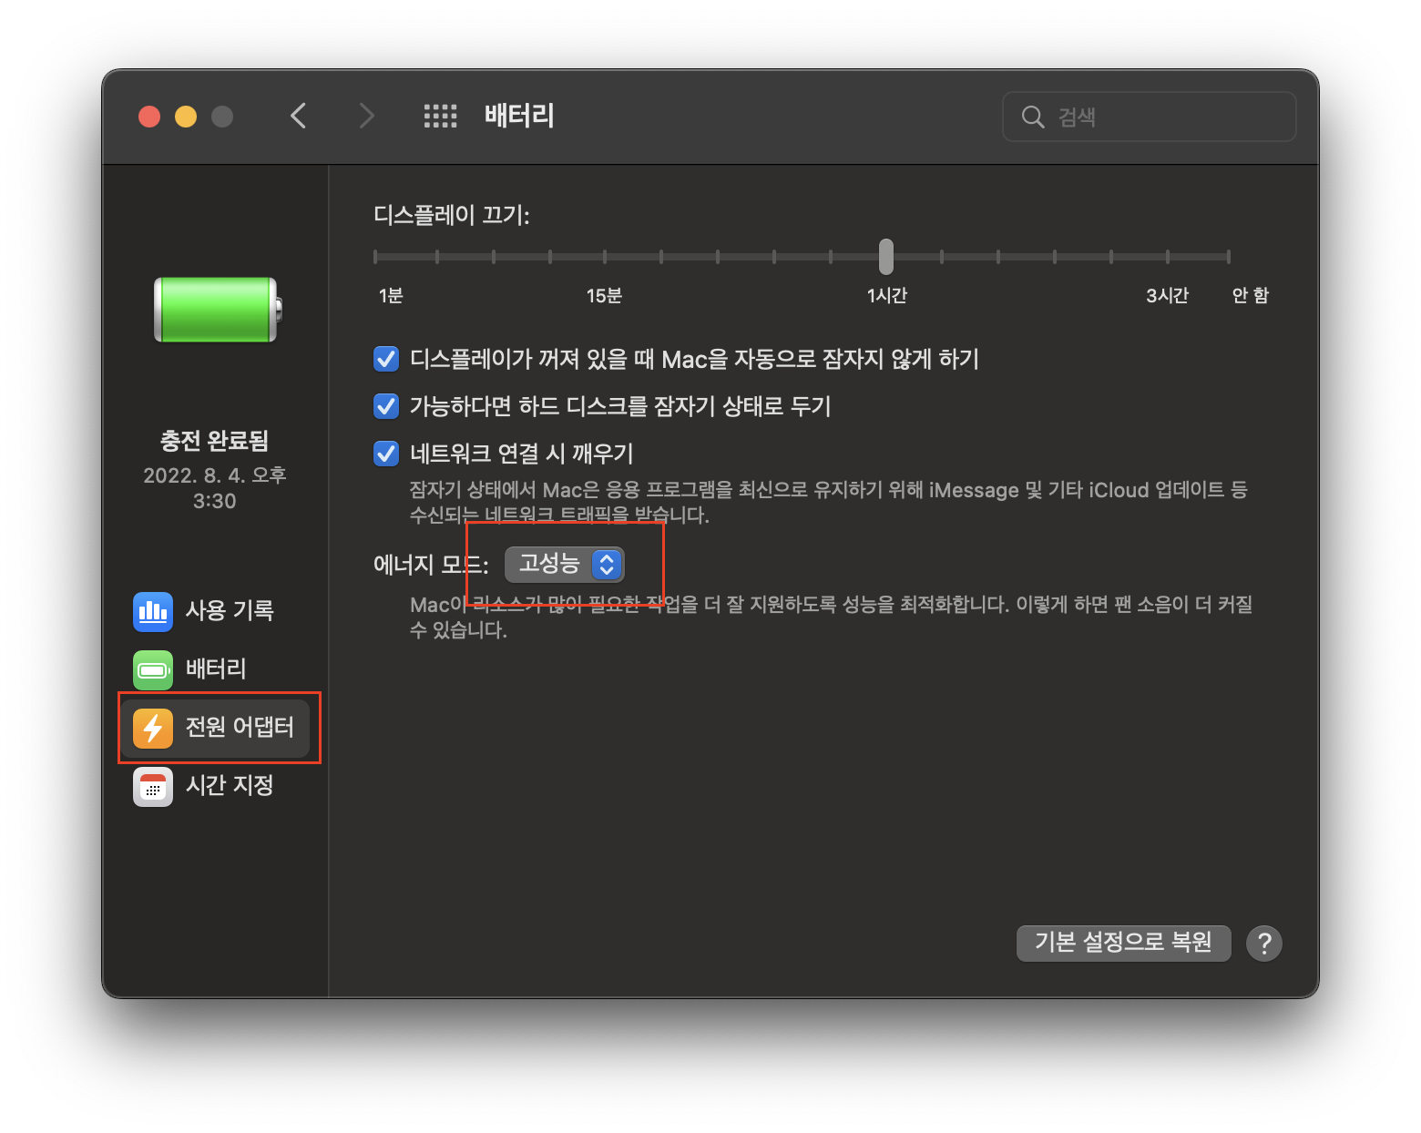Viewport: 1421px width, 1133px height.
Task: Show all preferences grid icon
Action: [x=440, y=116]
